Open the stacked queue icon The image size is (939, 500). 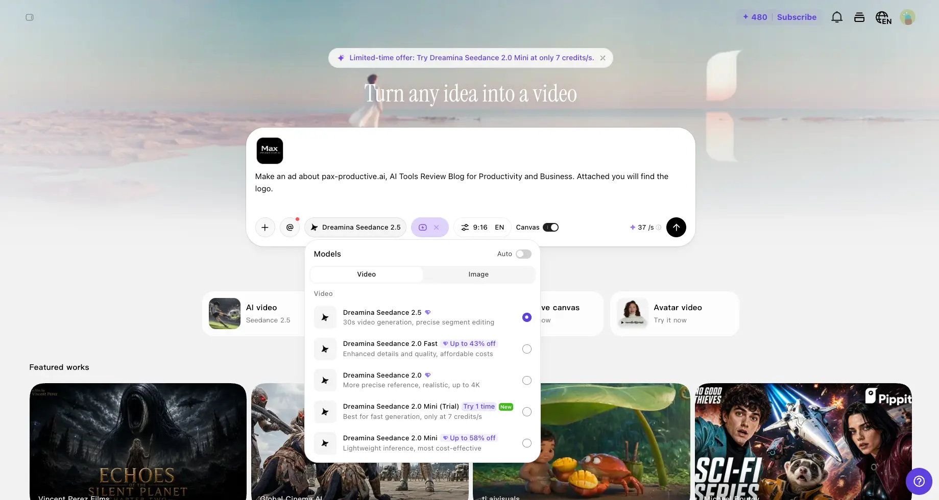click(x=859, y=17)
